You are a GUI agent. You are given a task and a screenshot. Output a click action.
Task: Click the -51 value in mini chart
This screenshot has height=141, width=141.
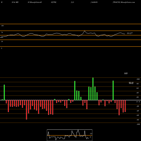point(91,134)
